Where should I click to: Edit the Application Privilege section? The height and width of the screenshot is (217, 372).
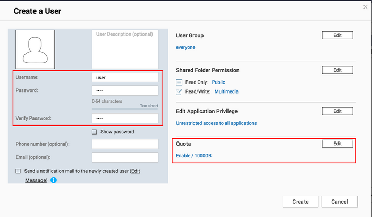point(337,111)
